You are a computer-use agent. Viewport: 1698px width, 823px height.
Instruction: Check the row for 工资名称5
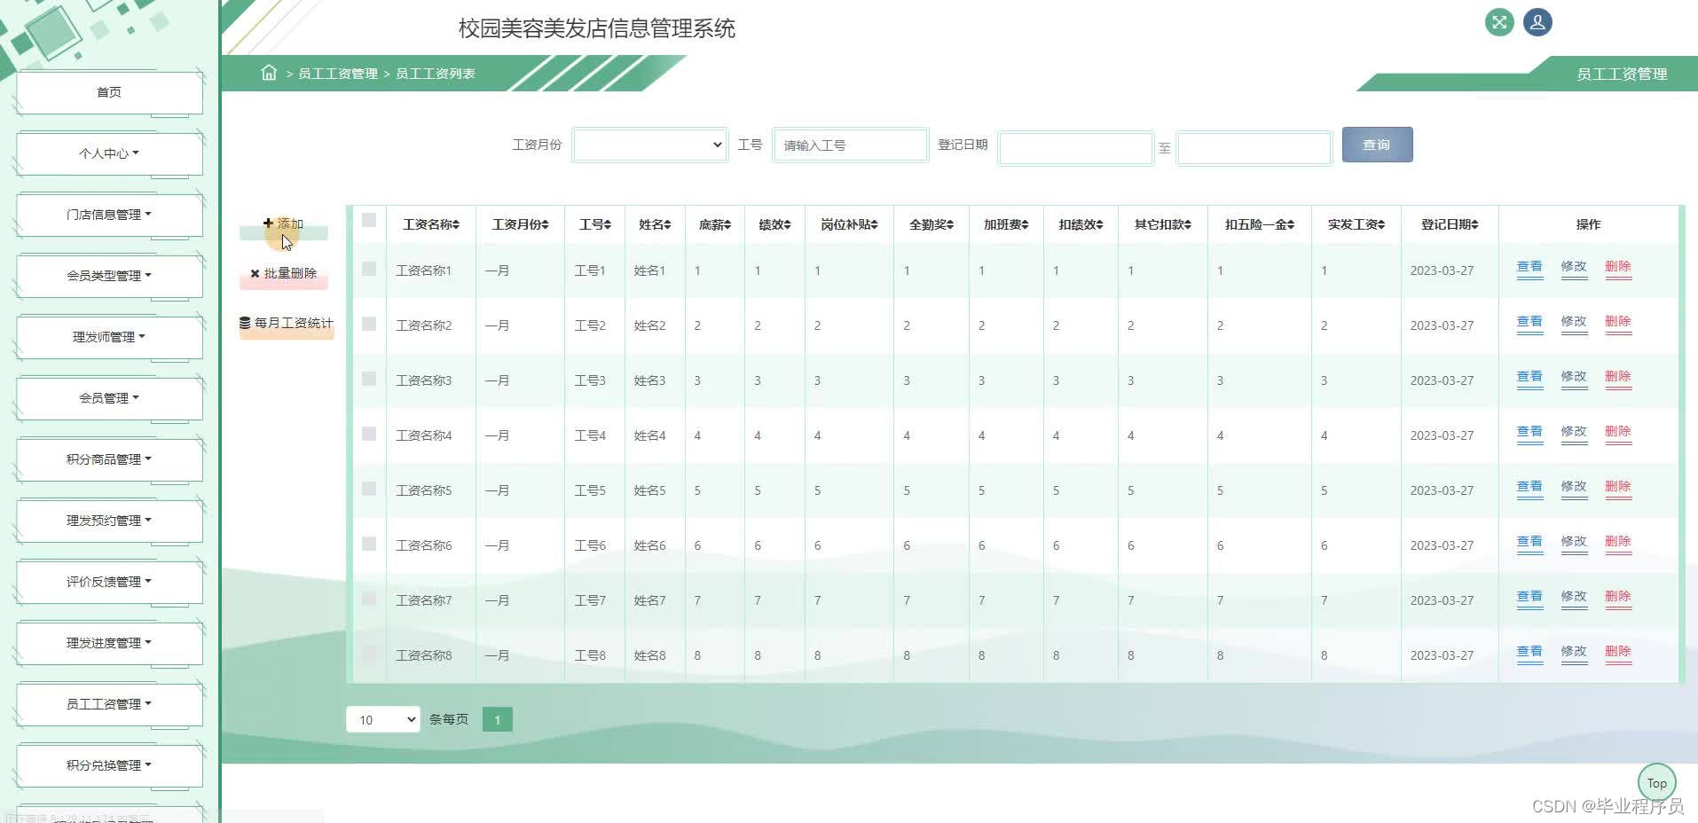[369, 489]
